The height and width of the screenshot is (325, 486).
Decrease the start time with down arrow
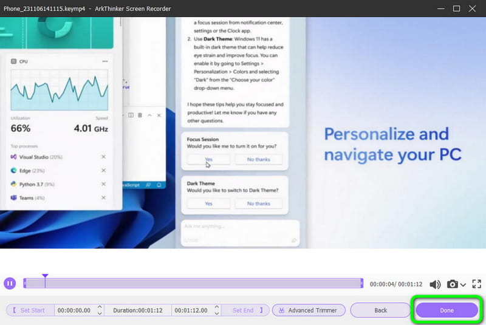[100, 313]
